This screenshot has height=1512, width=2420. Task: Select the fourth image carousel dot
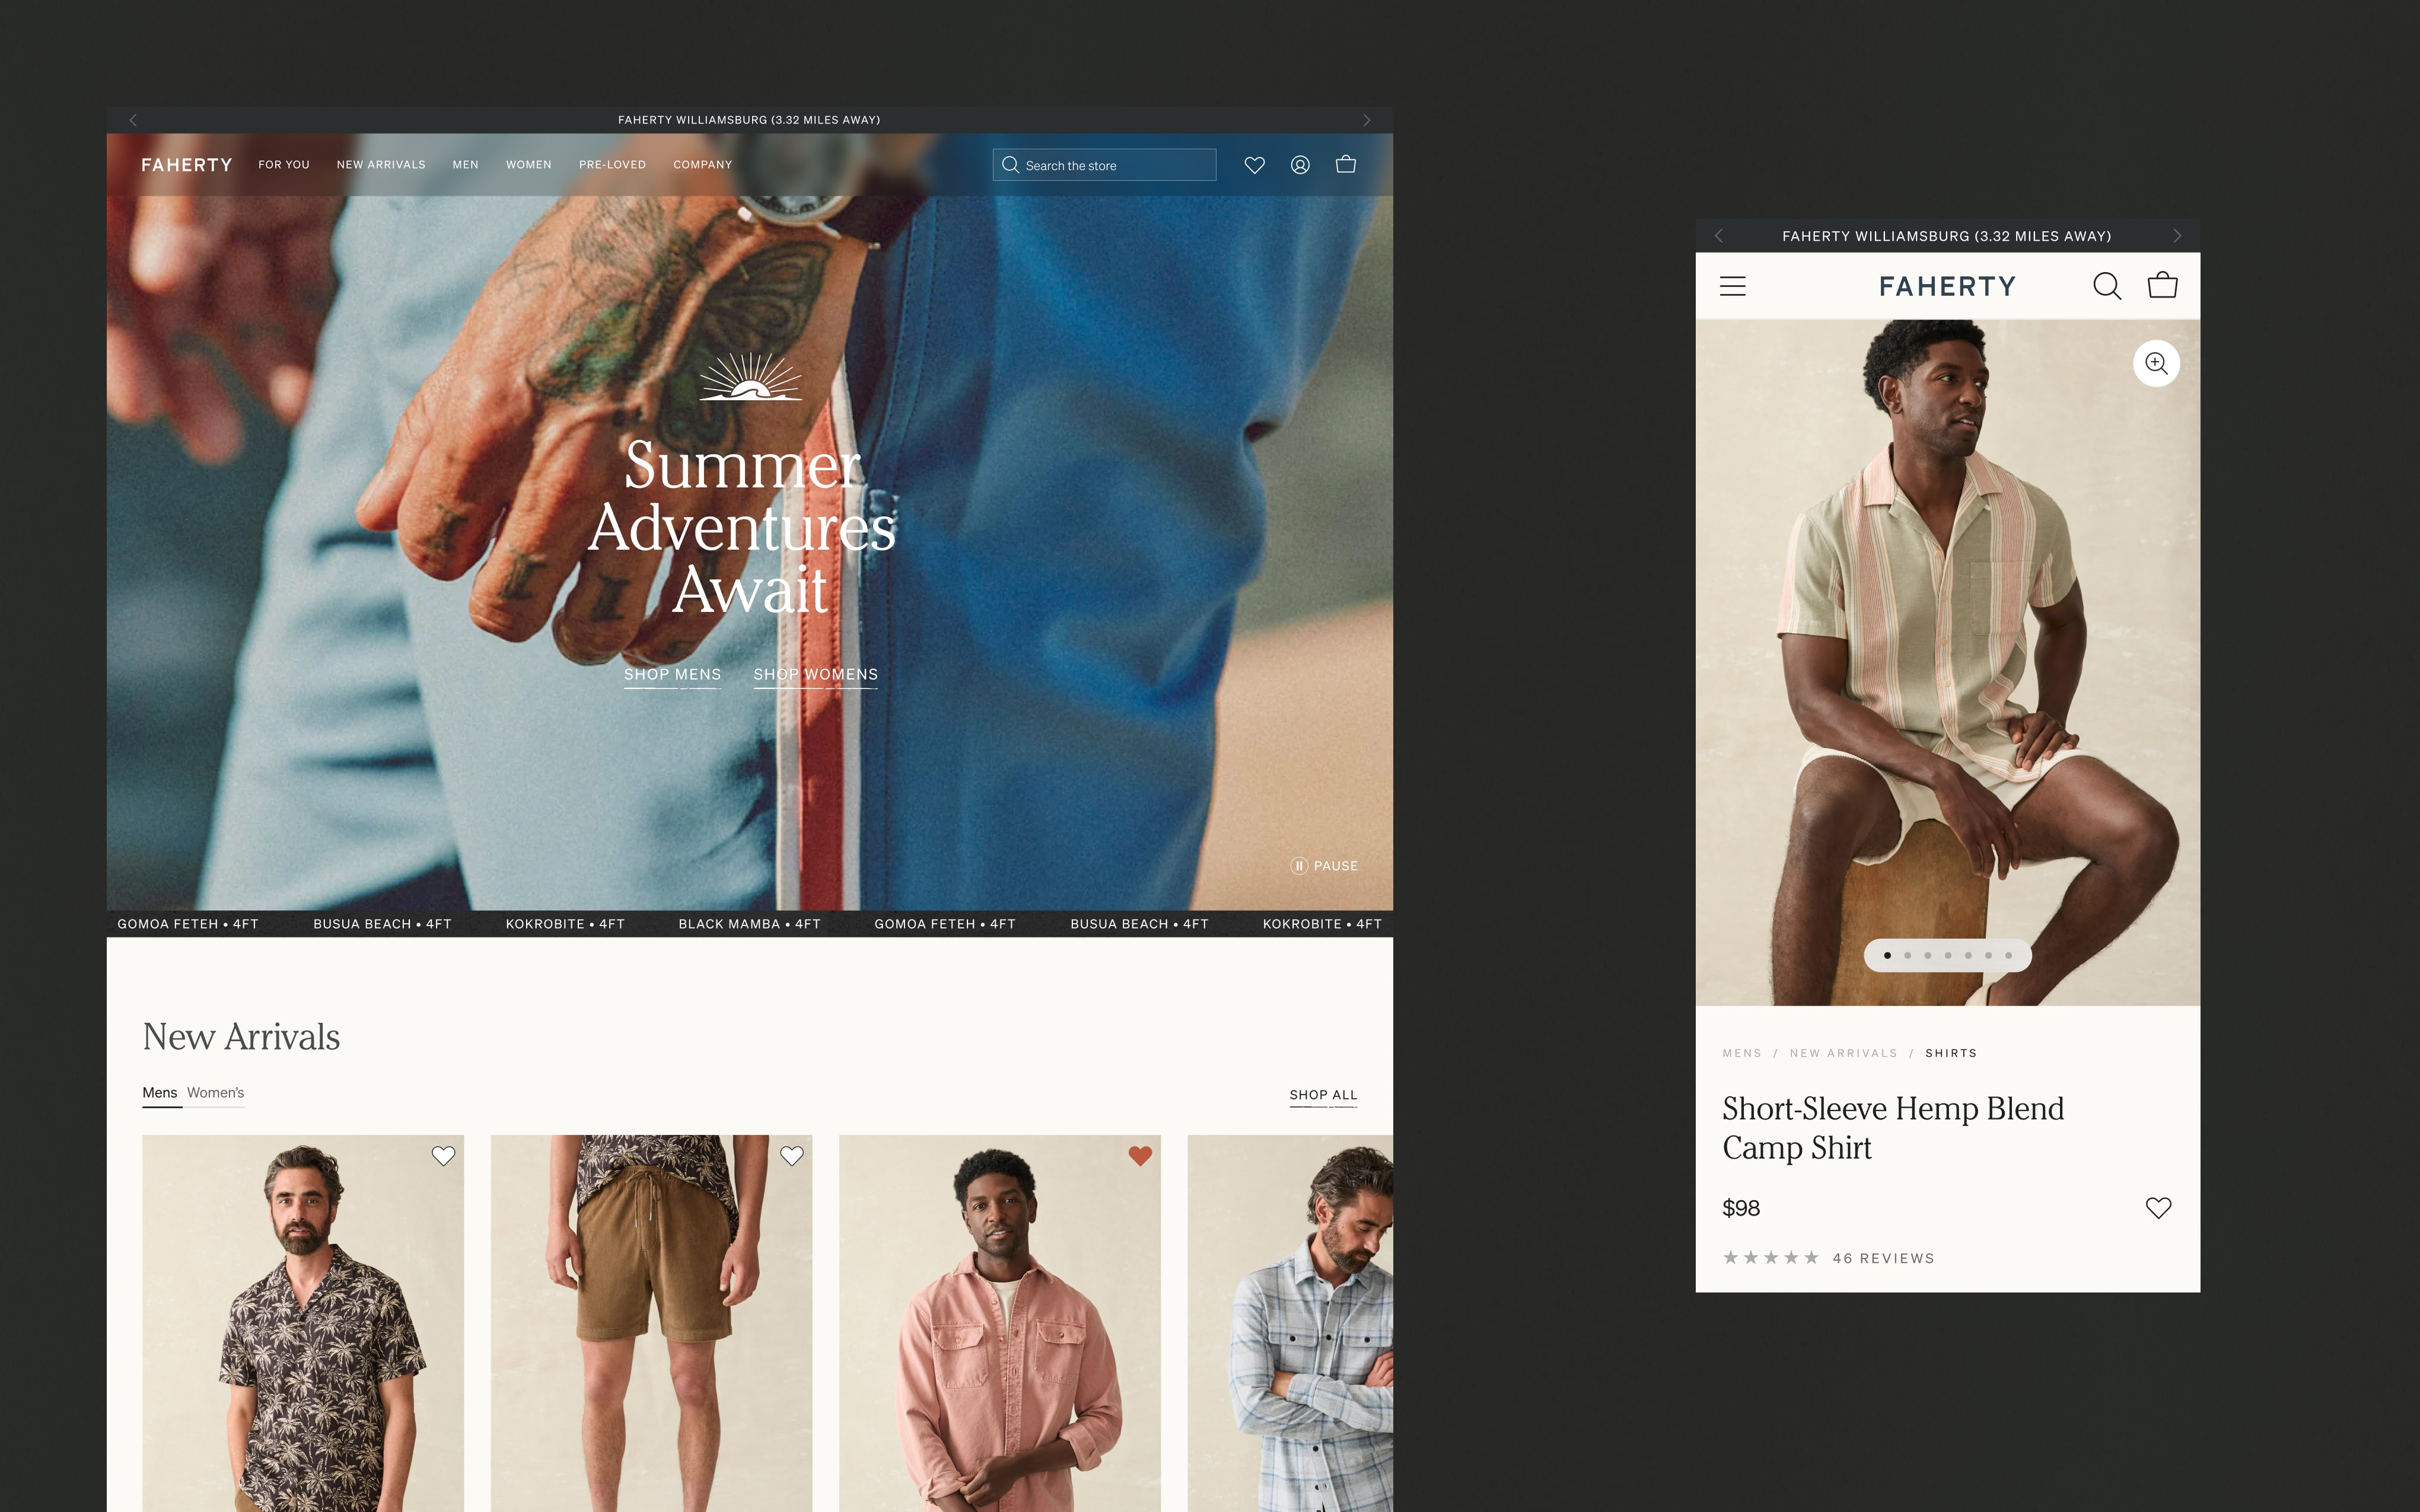point(1948,955)
